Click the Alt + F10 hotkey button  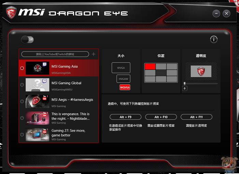coord(161,117)
